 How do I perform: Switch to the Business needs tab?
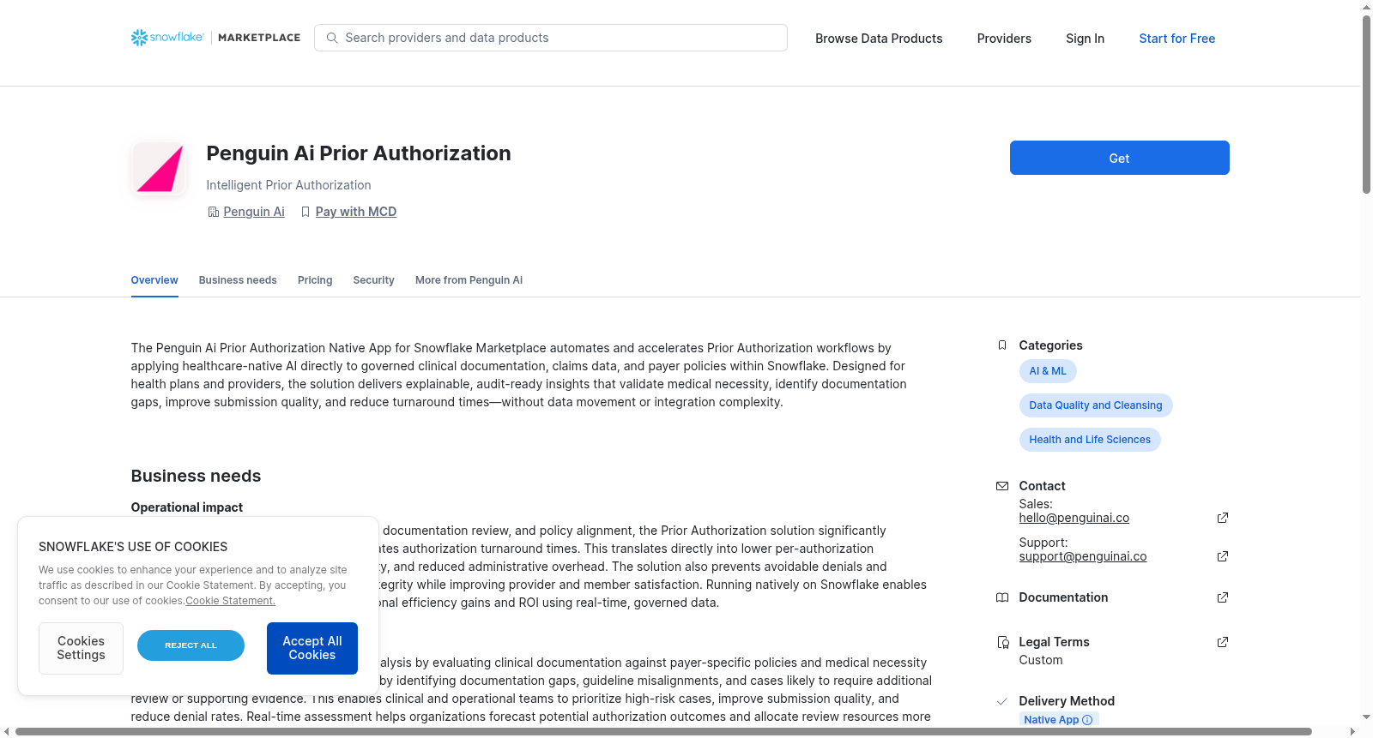click(x=238, y=280)
